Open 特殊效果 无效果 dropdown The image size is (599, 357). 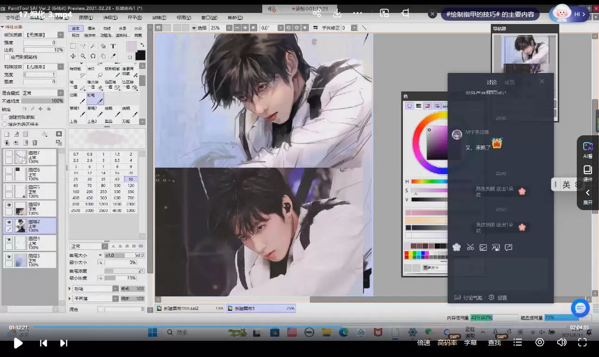click(61, 67)
